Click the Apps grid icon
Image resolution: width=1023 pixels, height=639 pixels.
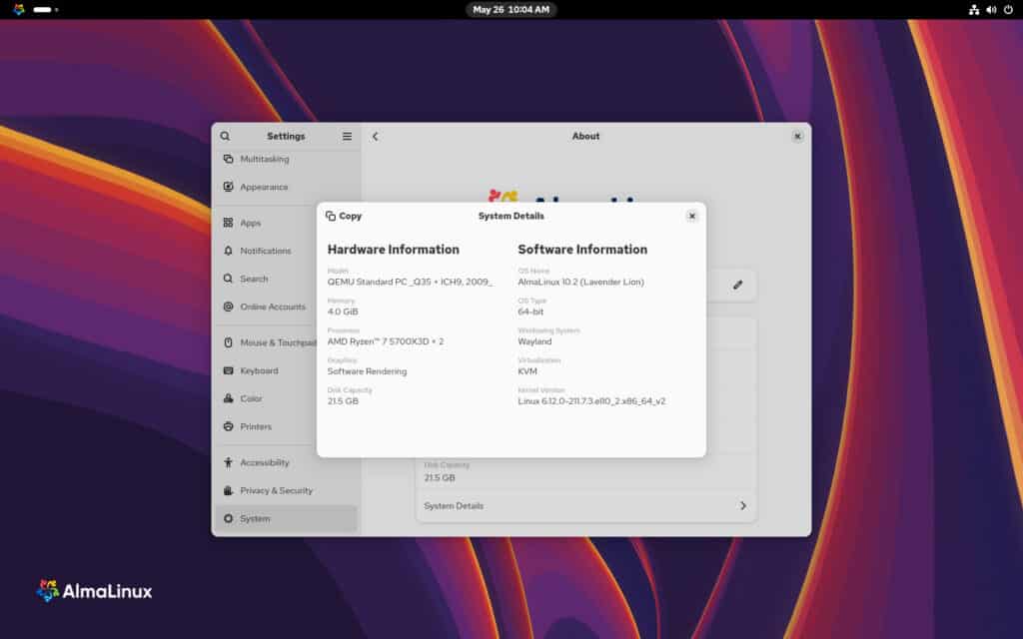pos(229,223)
